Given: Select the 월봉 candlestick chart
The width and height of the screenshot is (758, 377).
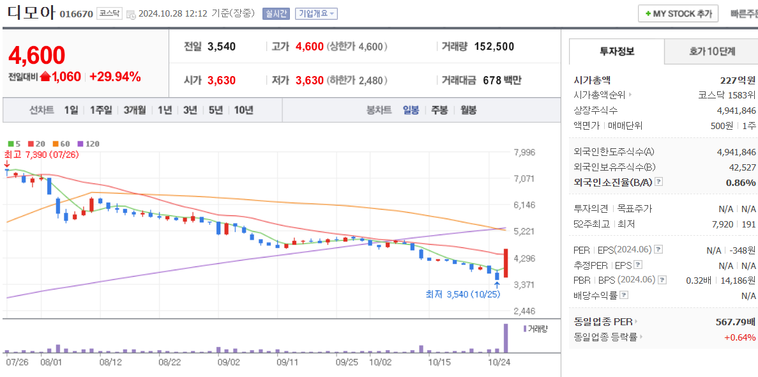Looking at the screenshot, I should [468, 111].
